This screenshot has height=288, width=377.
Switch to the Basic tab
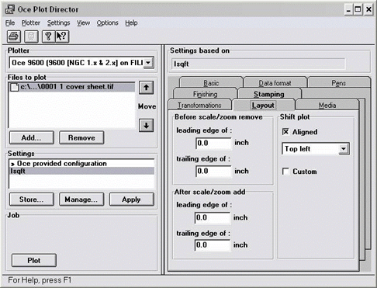click(x=211, y=82)
